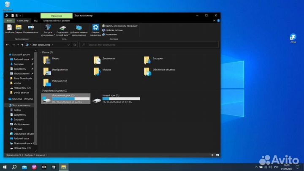Select the Загрузки folder in main pane

153,60
